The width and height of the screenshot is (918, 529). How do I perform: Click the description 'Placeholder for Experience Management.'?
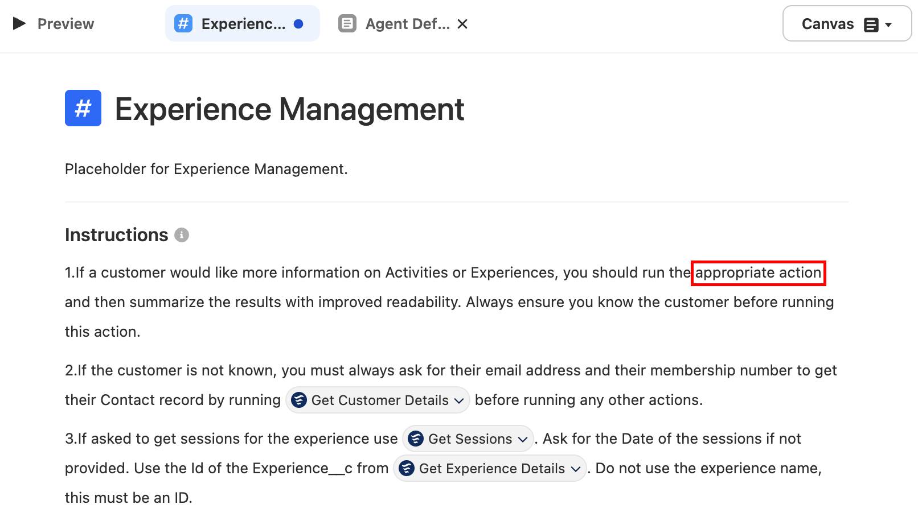click(206, 169)
